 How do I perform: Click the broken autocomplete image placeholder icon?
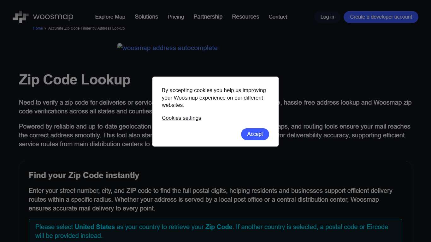[120, 46]
